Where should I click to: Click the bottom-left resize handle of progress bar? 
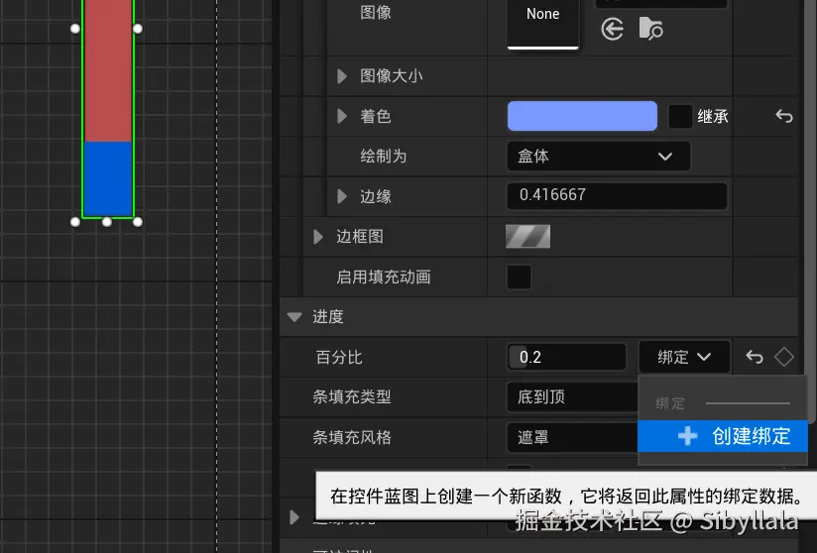pyautogui.click(x=75, y=222)
